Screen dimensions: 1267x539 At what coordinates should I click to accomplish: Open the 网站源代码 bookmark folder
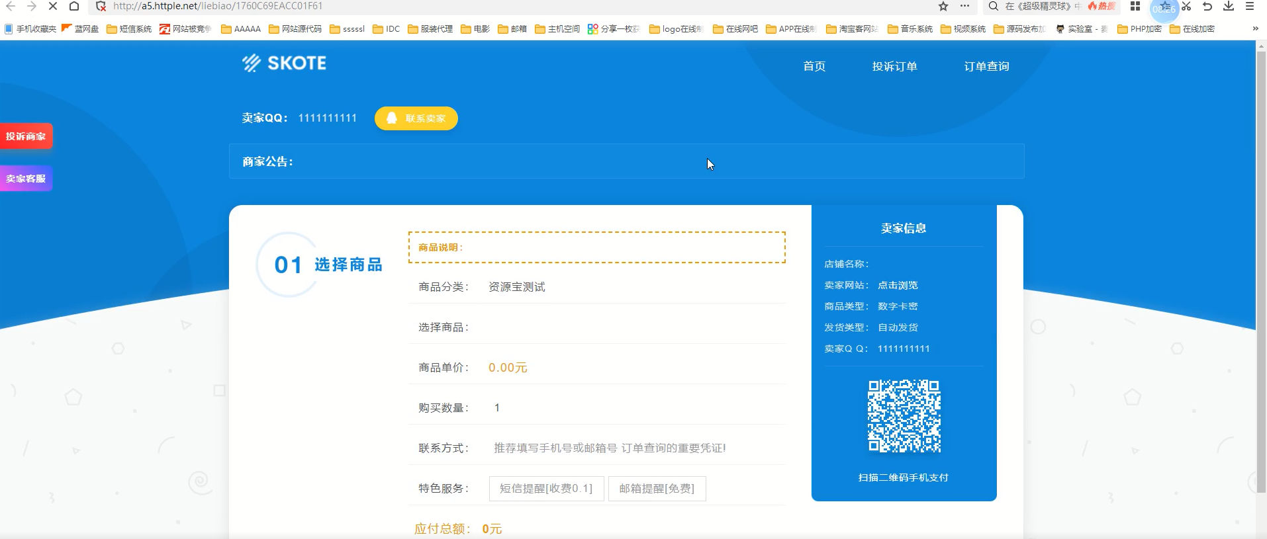point(295,29)
